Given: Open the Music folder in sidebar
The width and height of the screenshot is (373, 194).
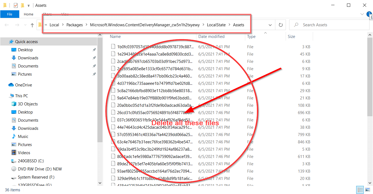Looking at the screenshot, I should [x=23, y=137].
